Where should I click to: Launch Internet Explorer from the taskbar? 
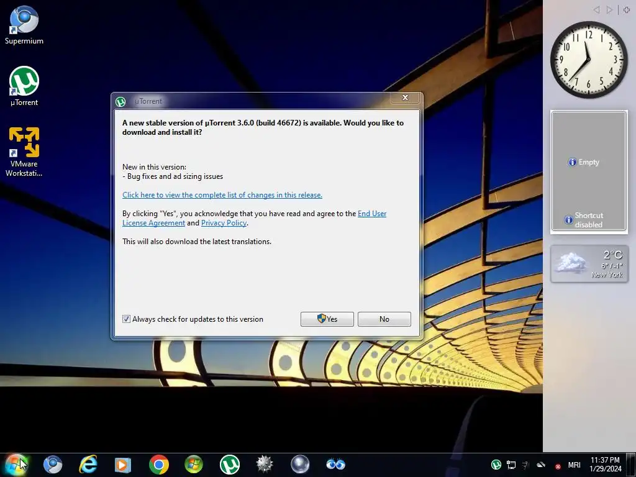coord(88,465)
